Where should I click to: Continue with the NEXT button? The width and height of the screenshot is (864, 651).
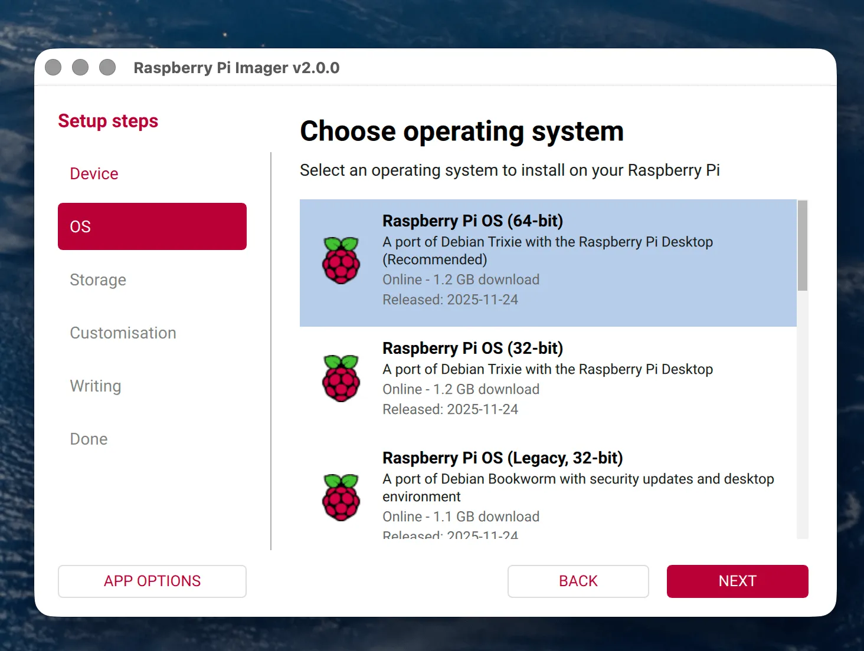click(738, 581)
